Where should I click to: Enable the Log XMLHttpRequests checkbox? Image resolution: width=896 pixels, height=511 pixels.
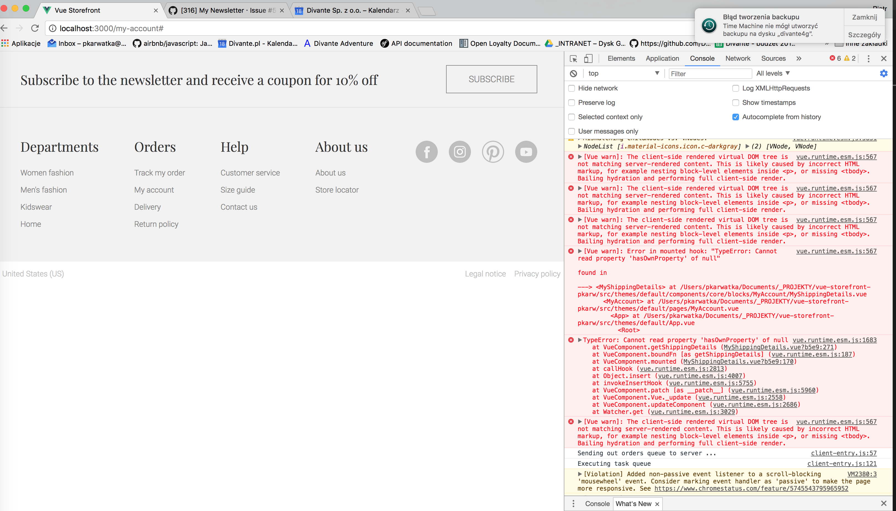(x=735, y=89)
